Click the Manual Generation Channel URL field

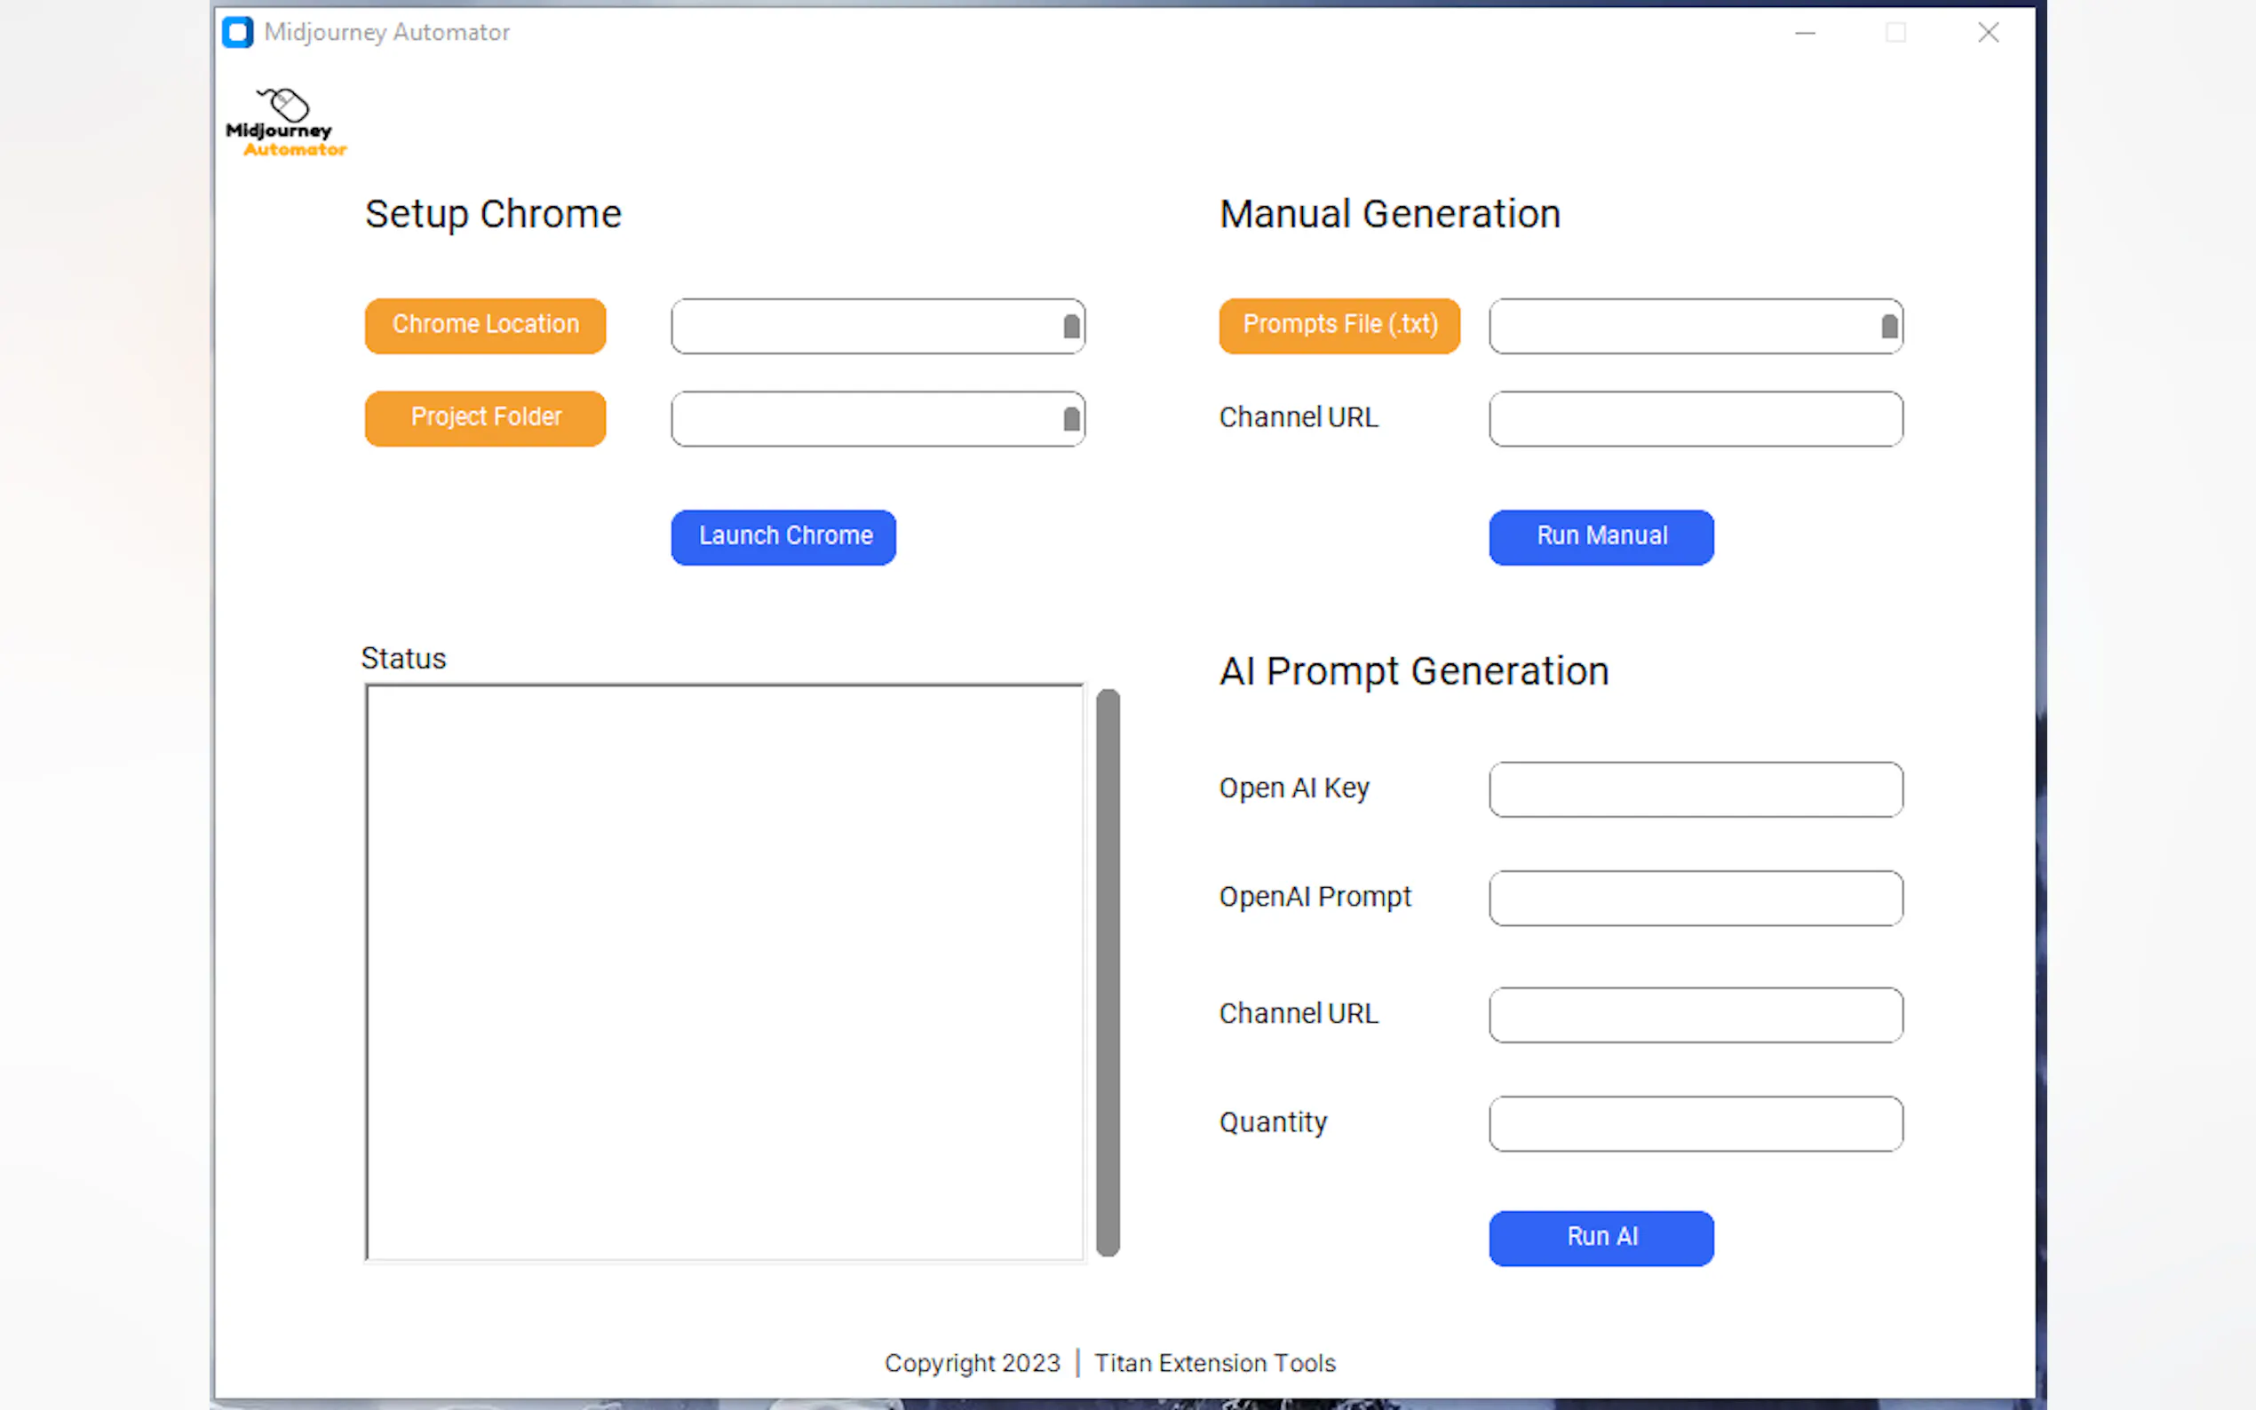coord(1695,419)
